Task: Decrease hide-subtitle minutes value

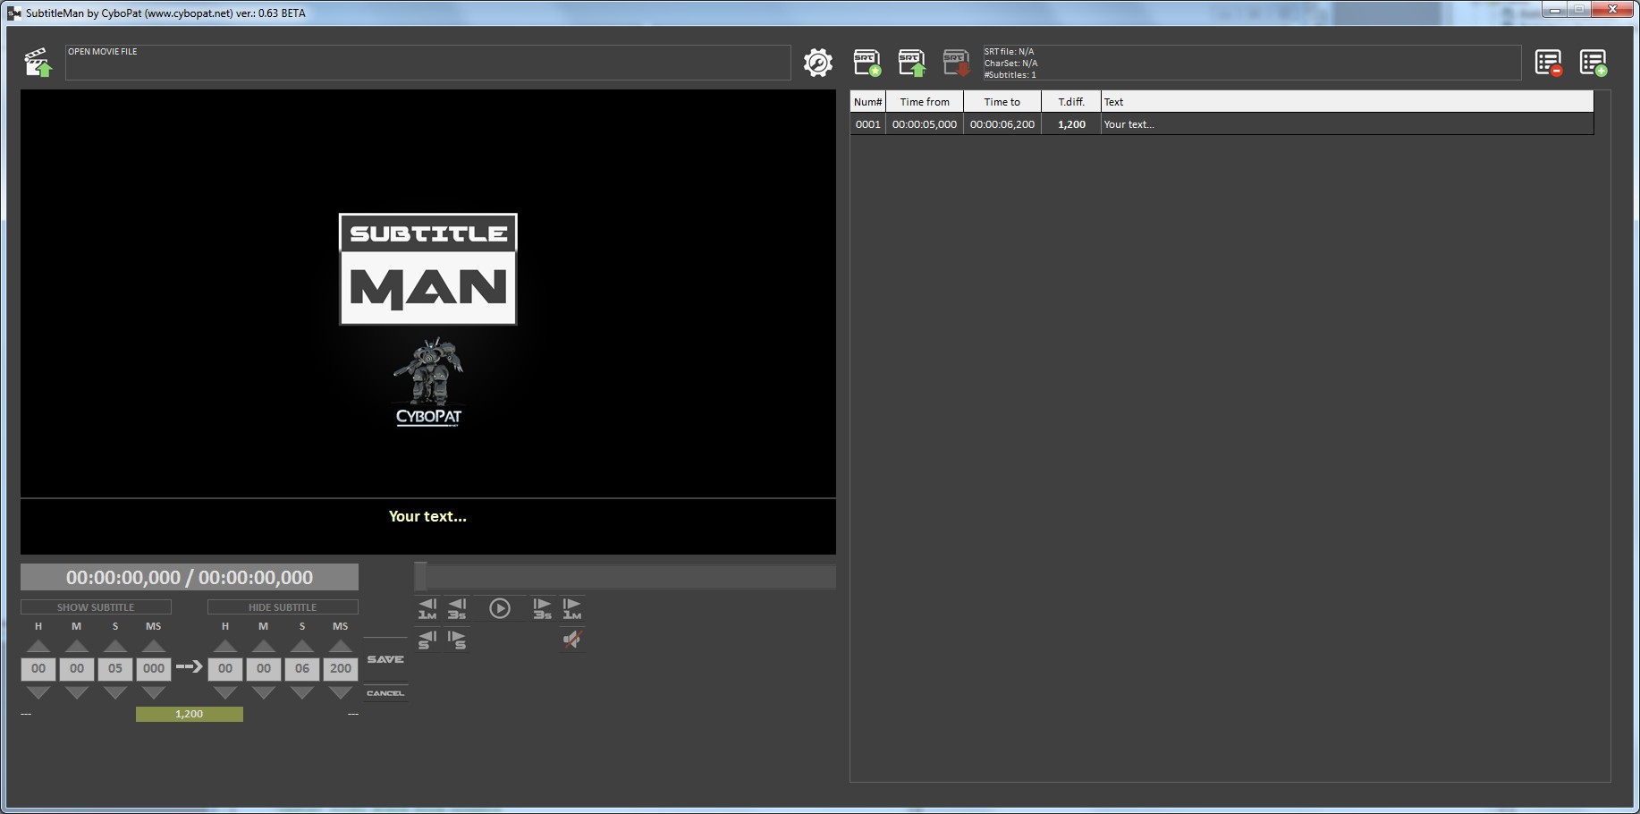Action: click(264, 692)
